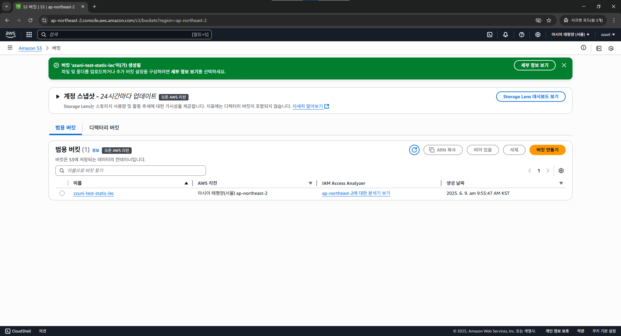This screenshot has width=621, height=336.
Task: Open the 아시아 태평양 (서울) region selector
Action: tap(570, 35)
